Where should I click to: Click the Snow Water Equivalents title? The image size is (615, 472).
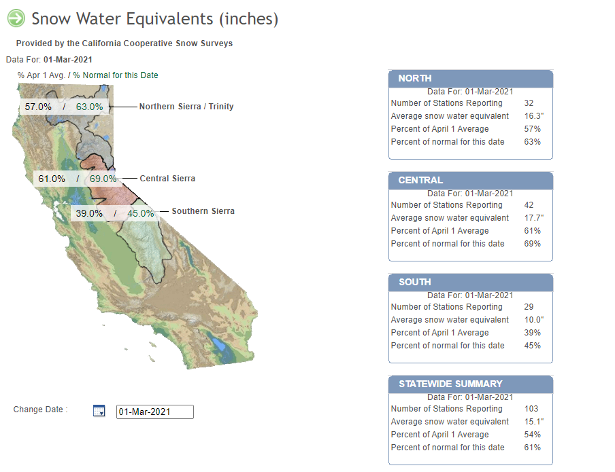tap(155, 18)
